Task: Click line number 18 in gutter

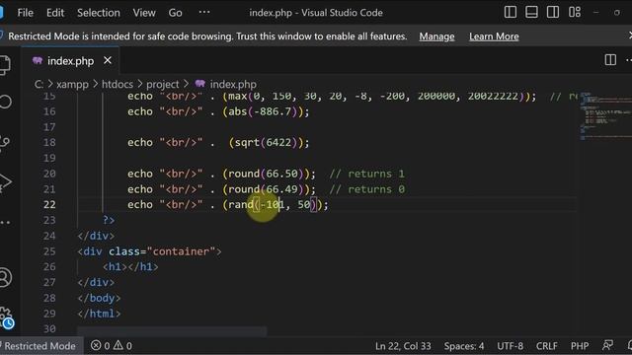Action: [x=49, y=142]
